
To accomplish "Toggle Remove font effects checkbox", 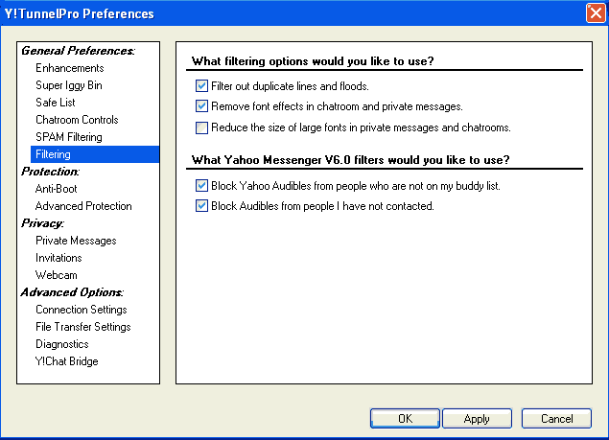I will [201, 106].
